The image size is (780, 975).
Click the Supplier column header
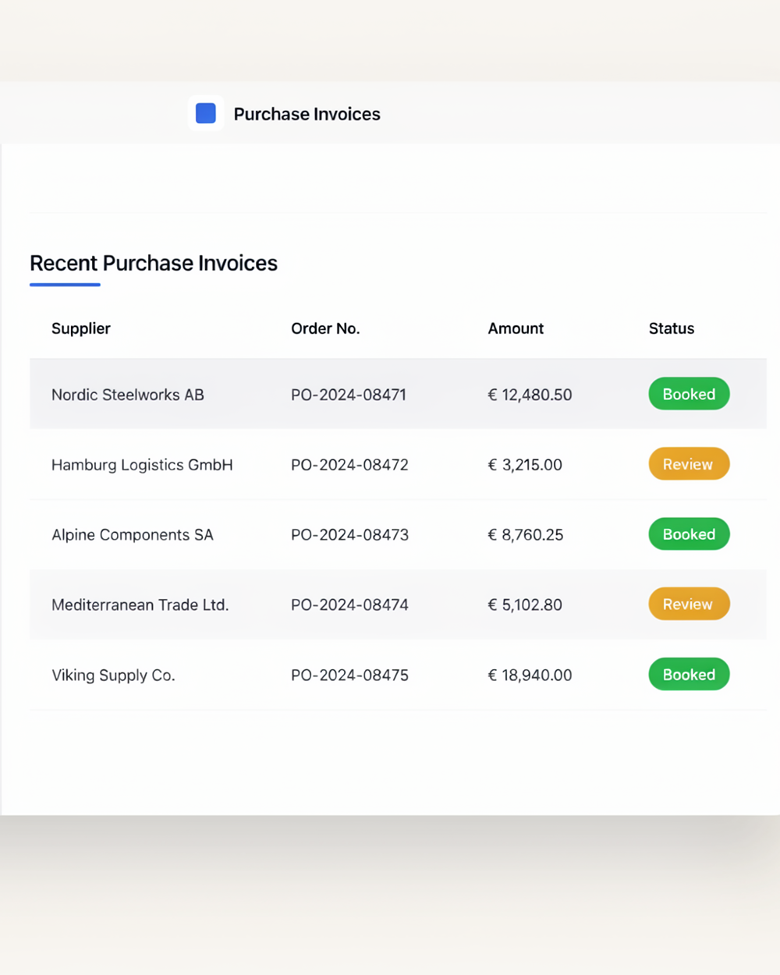pos(81,328)
